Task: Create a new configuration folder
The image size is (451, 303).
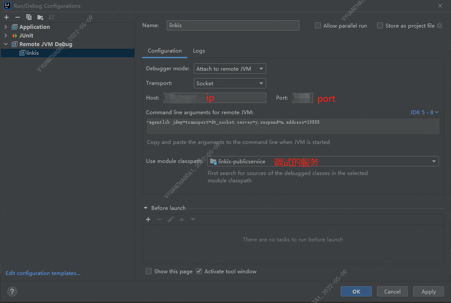Action: [40, 17]
